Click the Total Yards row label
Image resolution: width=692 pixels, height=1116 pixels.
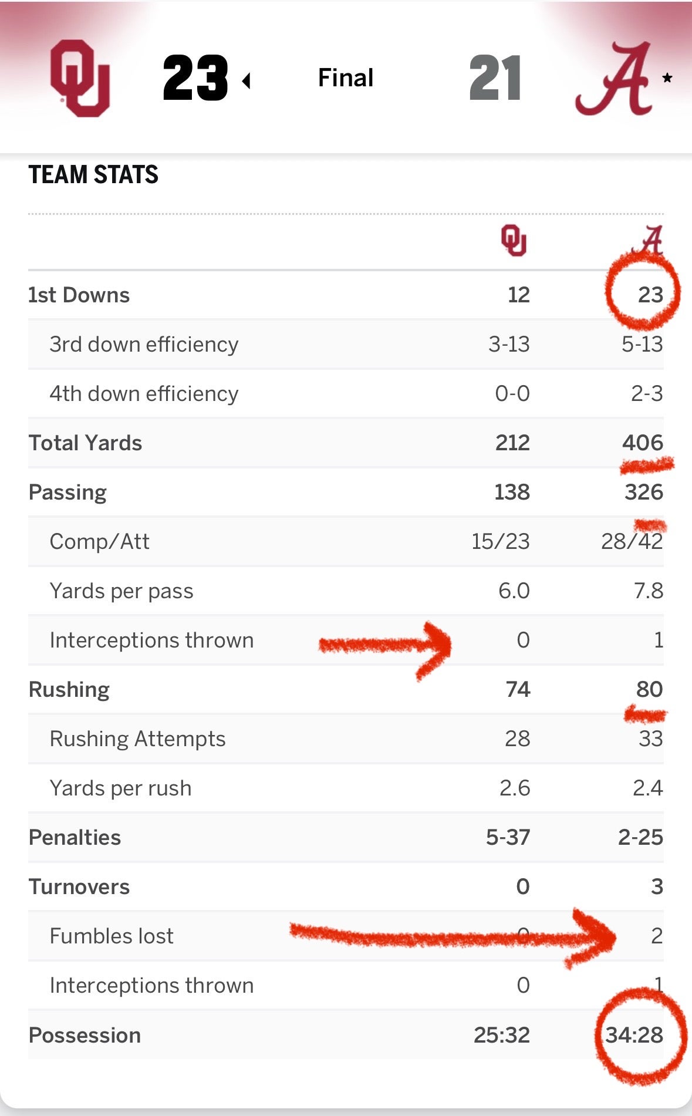pos(86,443)
